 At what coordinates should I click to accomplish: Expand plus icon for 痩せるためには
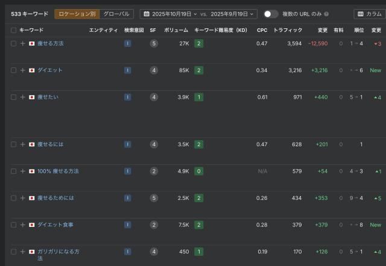tap(23, 198)
